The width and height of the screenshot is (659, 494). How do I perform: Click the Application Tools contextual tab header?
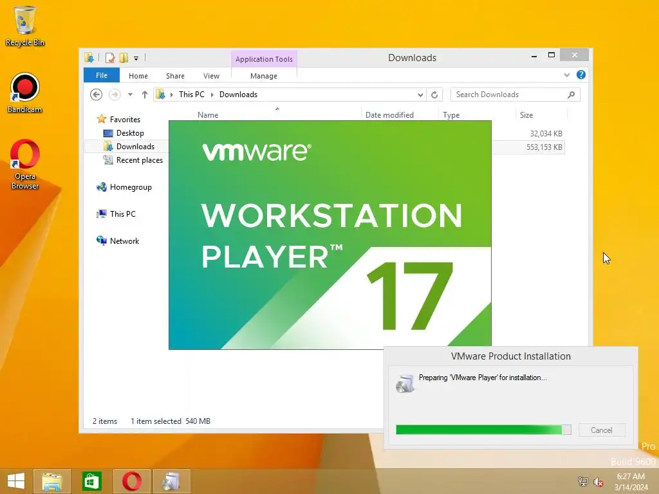coord(264,59)
